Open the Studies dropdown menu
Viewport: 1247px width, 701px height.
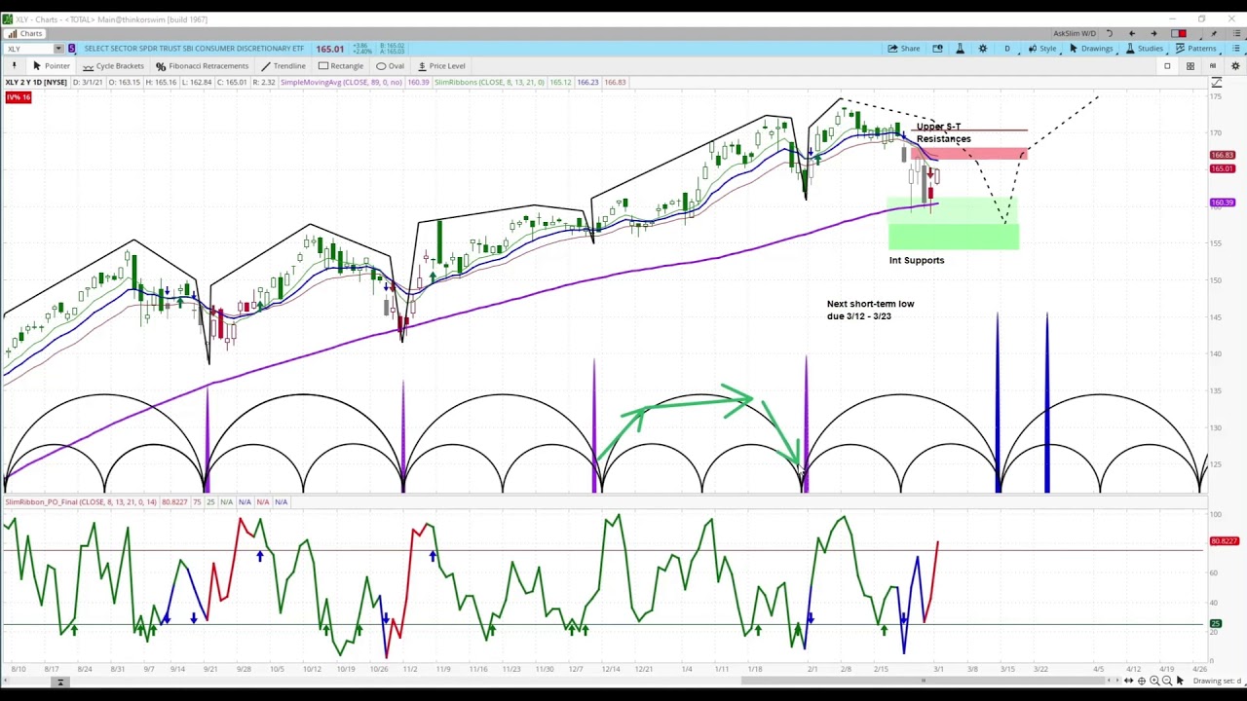point(1144,49)
